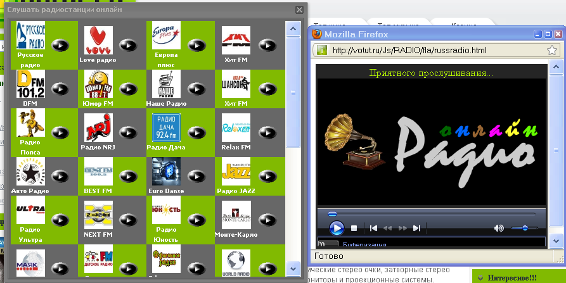Click radio list scrollbar down arrow
The image size is (566, 283).
coord(293,268)
